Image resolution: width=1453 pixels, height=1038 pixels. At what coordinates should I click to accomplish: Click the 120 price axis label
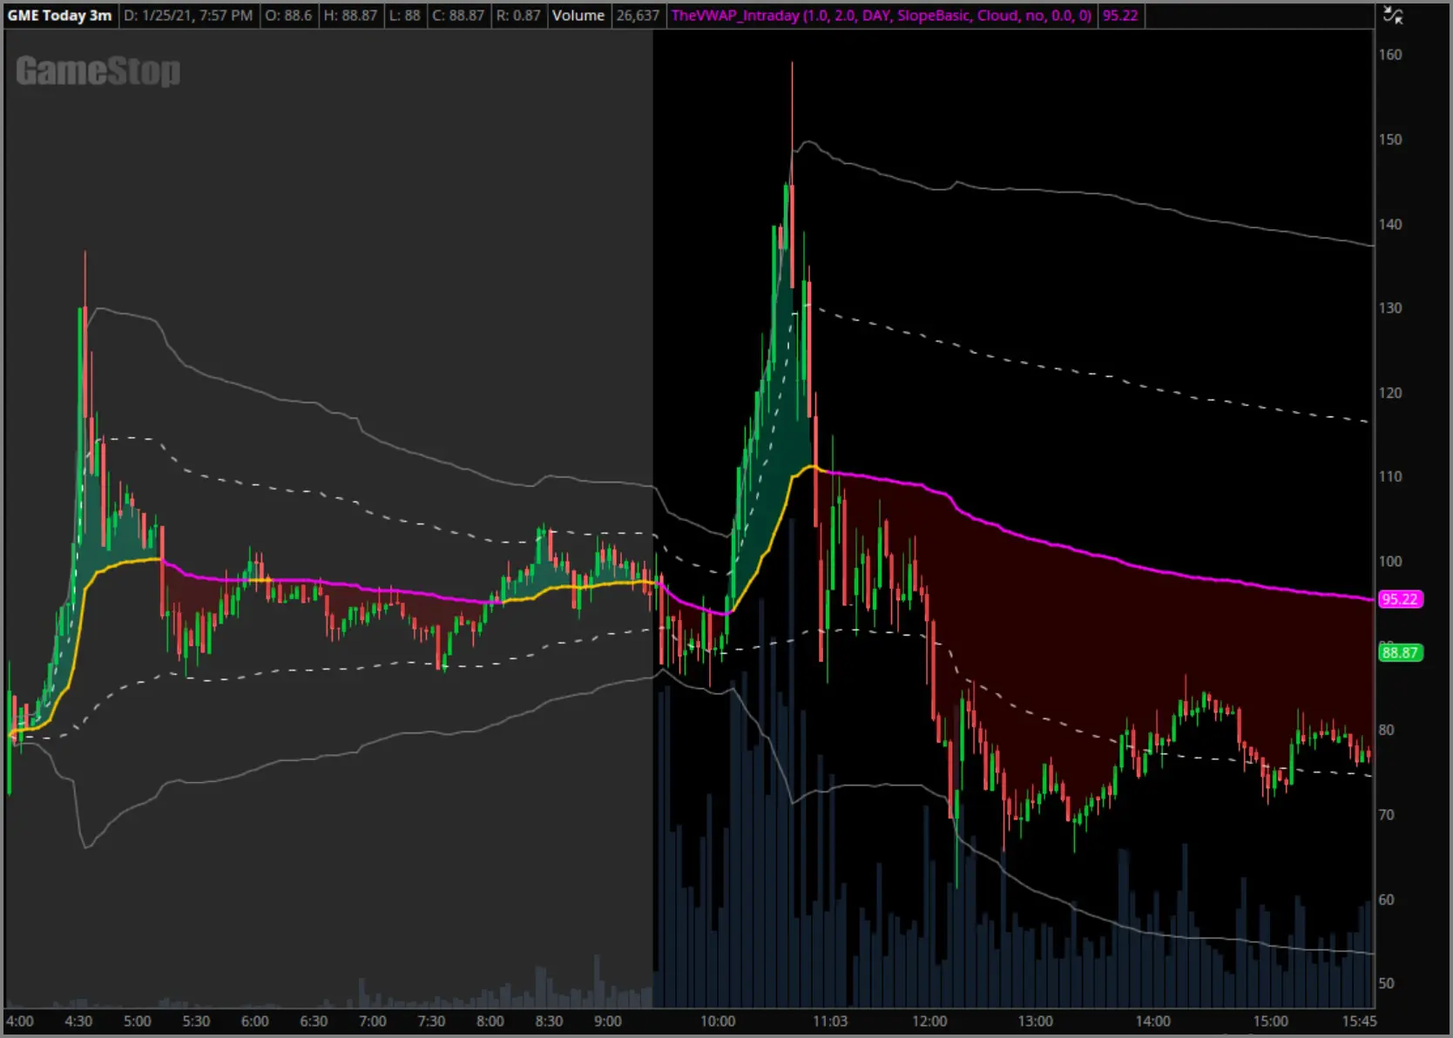pos(1390,393)
